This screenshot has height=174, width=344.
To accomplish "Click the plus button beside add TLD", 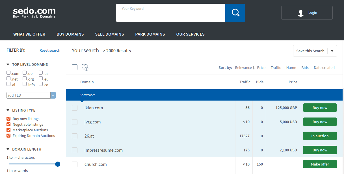I will pyautogui.click(x=53, y=95).
